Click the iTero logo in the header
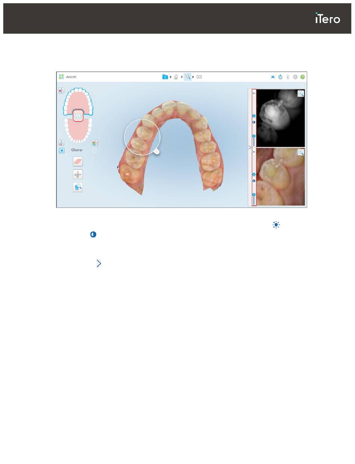Image resolution: width=355 pixels, height=464 pixels. [328, 19]
